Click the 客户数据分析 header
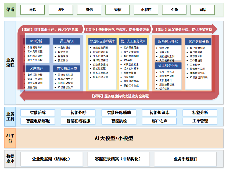The width and height of the screenshot is (226, 169). (x=198, y=42)
